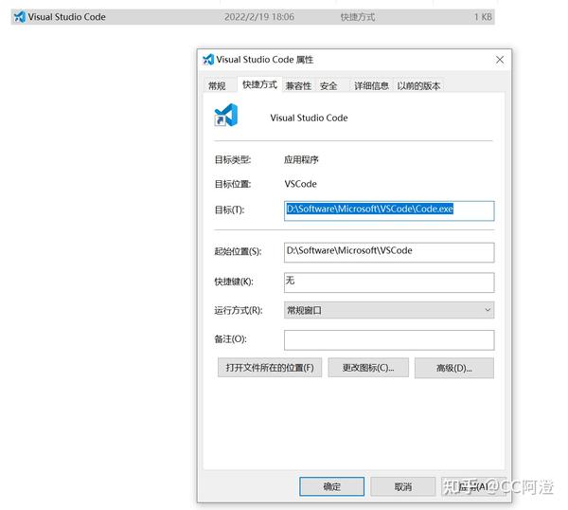Screen dimensions: 568x510
Task: Select the 常规窗口 combo box
Action: coord(389,310)
